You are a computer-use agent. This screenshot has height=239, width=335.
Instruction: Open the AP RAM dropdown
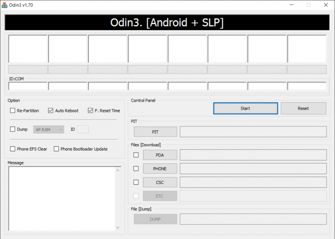(x=49, y=129)
